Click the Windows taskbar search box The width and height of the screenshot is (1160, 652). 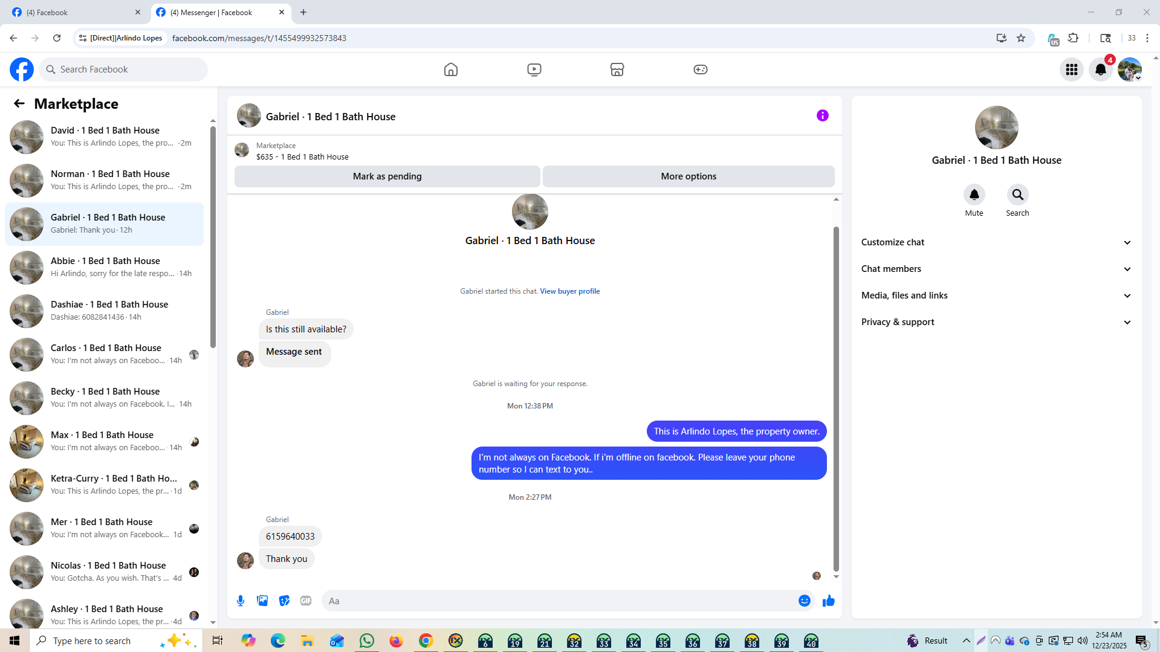pyautogui.click(x=115, y=641)
